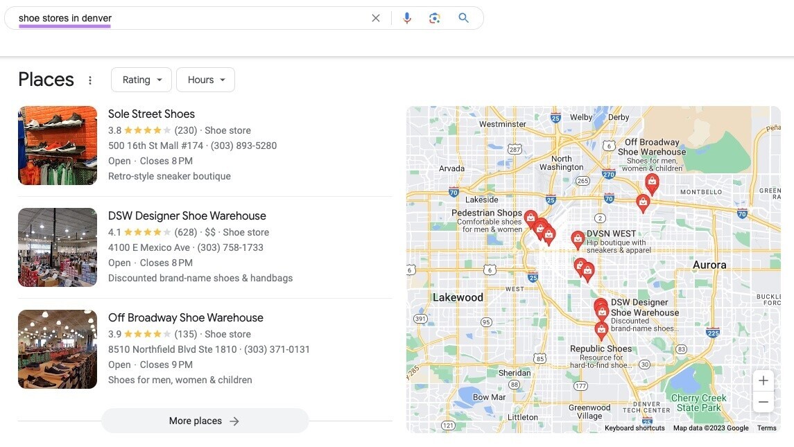794x447 pixels.
Task: Open the Sole Street Shoes listing
Action: point(151,114)
